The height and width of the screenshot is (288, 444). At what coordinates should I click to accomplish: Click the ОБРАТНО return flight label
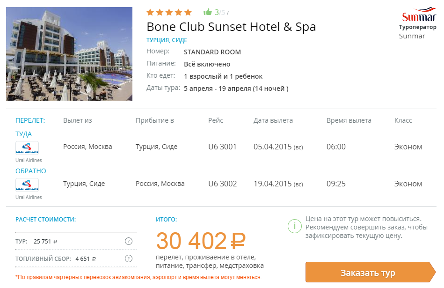point(30,171)
